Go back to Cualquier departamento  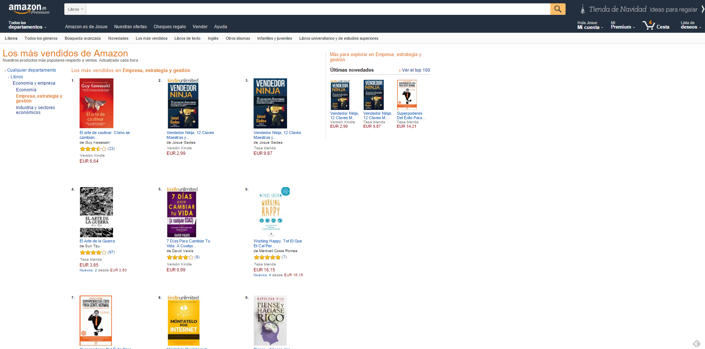click(x=32, y=70)
